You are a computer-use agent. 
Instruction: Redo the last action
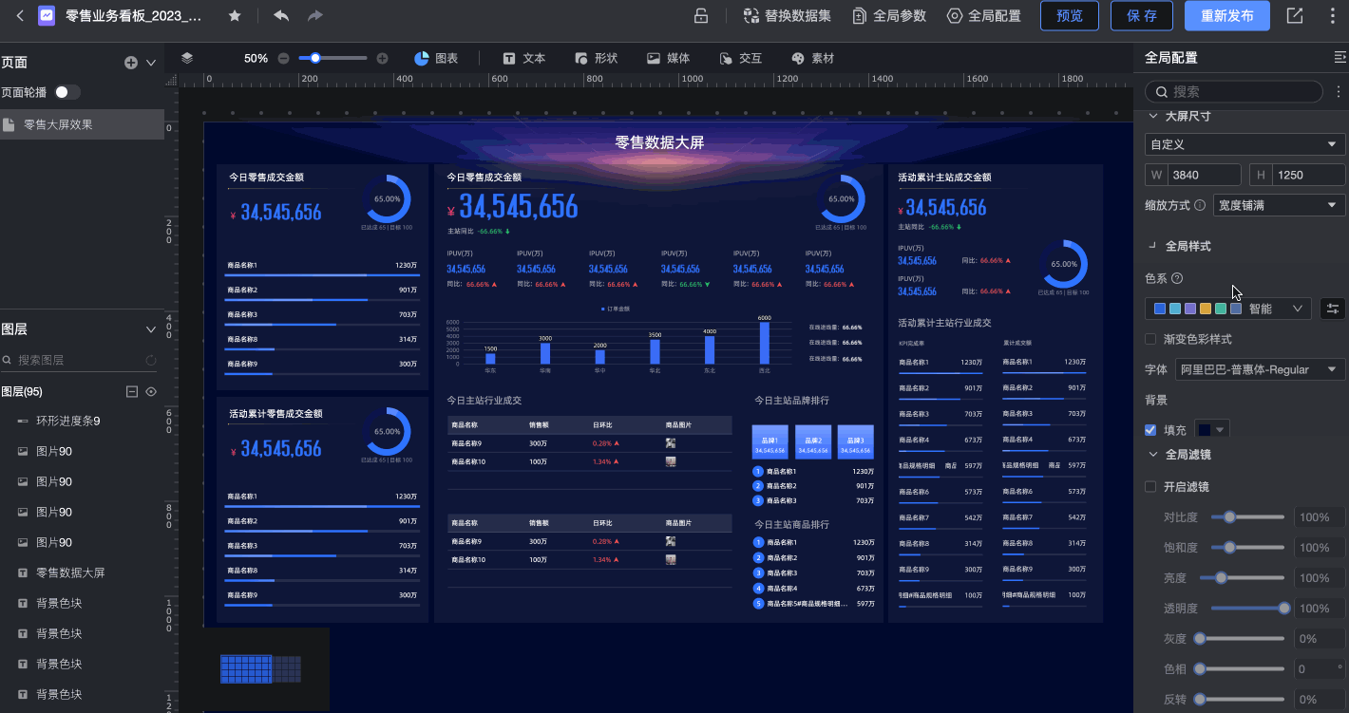315,16
